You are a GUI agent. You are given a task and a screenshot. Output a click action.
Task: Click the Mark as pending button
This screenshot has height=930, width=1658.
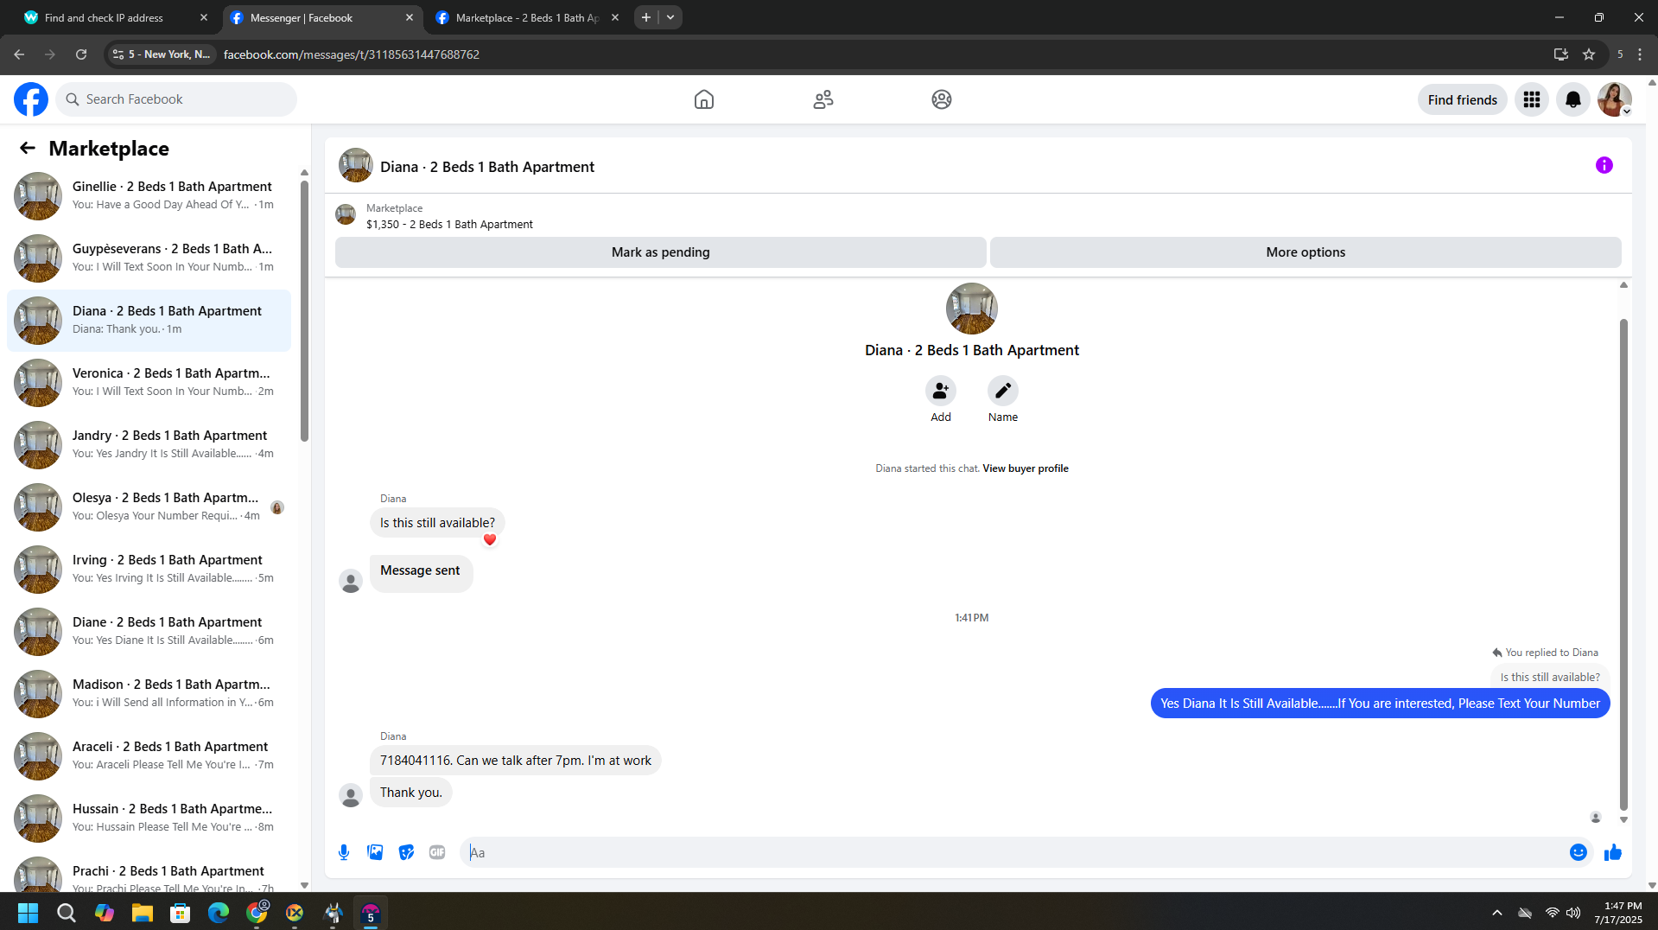point(661,252)
